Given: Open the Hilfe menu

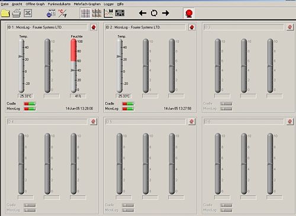Looking at the screenshot, I should [x=120, y=4].
